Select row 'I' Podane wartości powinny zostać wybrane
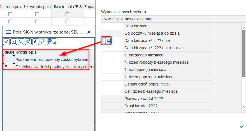 pos(52,59)
